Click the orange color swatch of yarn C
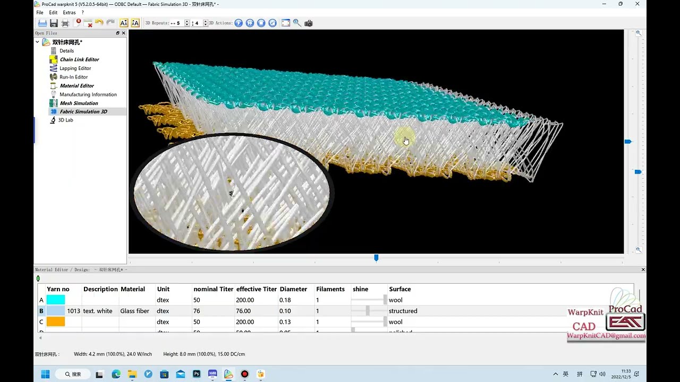The height and width of the screenshot is (382, 680). click(56, 322)
